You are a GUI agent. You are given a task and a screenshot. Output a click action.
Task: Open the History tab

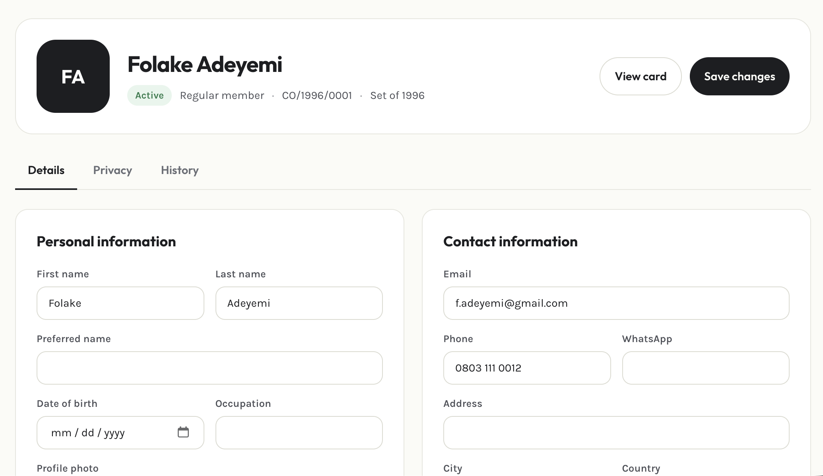pyautogui.click(x=180, y=170)
